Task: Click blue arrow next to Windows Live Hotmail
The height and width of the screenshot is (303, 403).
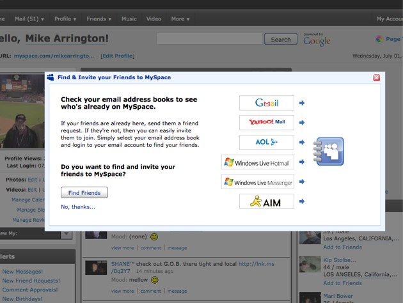Action: (x=302, y=162)
